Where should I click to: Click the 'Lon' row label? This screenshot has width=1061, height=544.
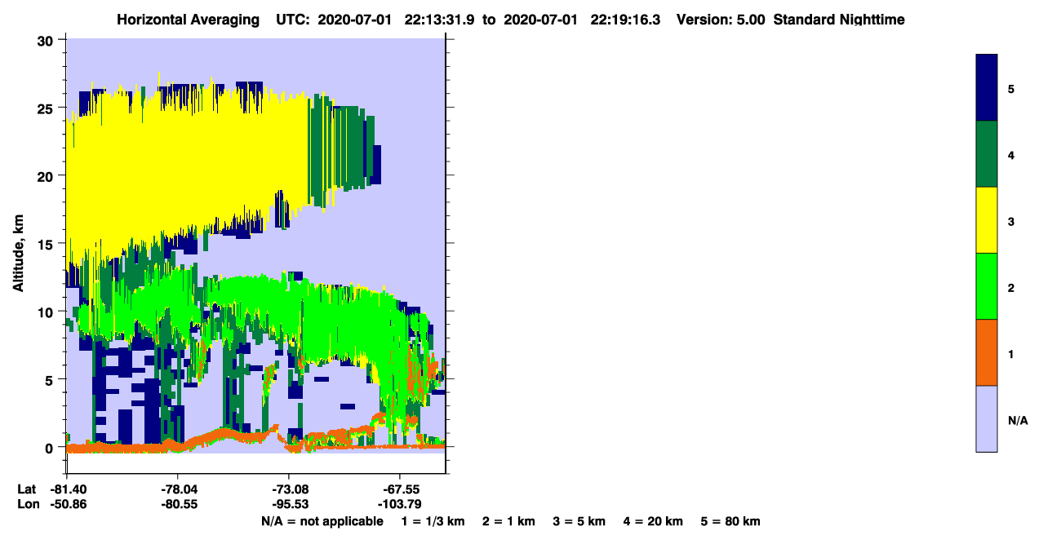coord(28,504)
